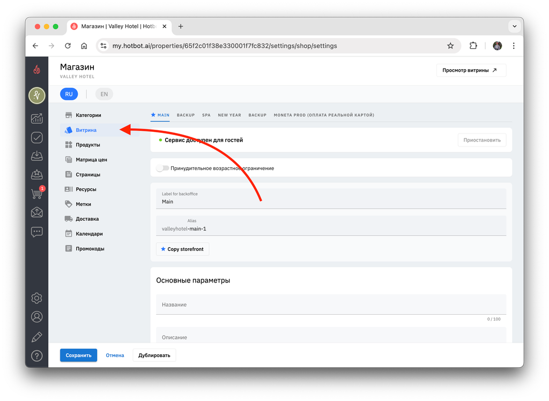This screenshot has width=549, height=401.
Task: Click the pencil edit sidebar icon
Action: pos(37,337)
